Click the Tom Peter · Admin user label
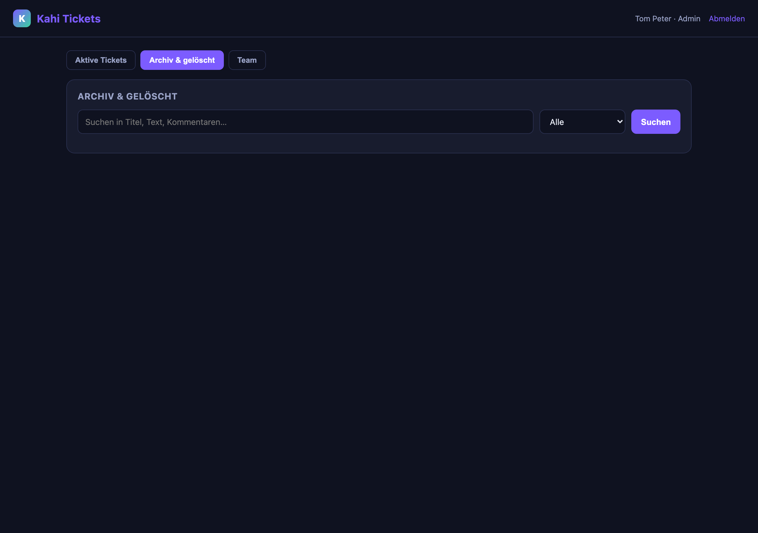 (x=667, y=18)
